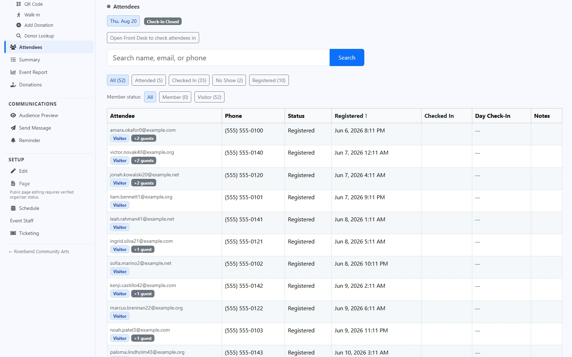Click phone number (555) 555-0122
The image size is (572, 357).
[244, 308]
